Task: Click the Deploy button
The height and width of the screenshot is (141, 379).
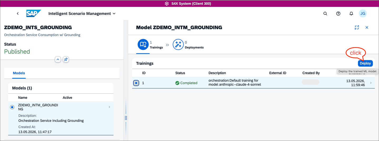Action: click(x=365, y=63)
